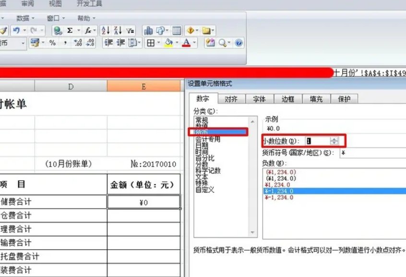Sort ascending with A-Z icon

[106, 30]
